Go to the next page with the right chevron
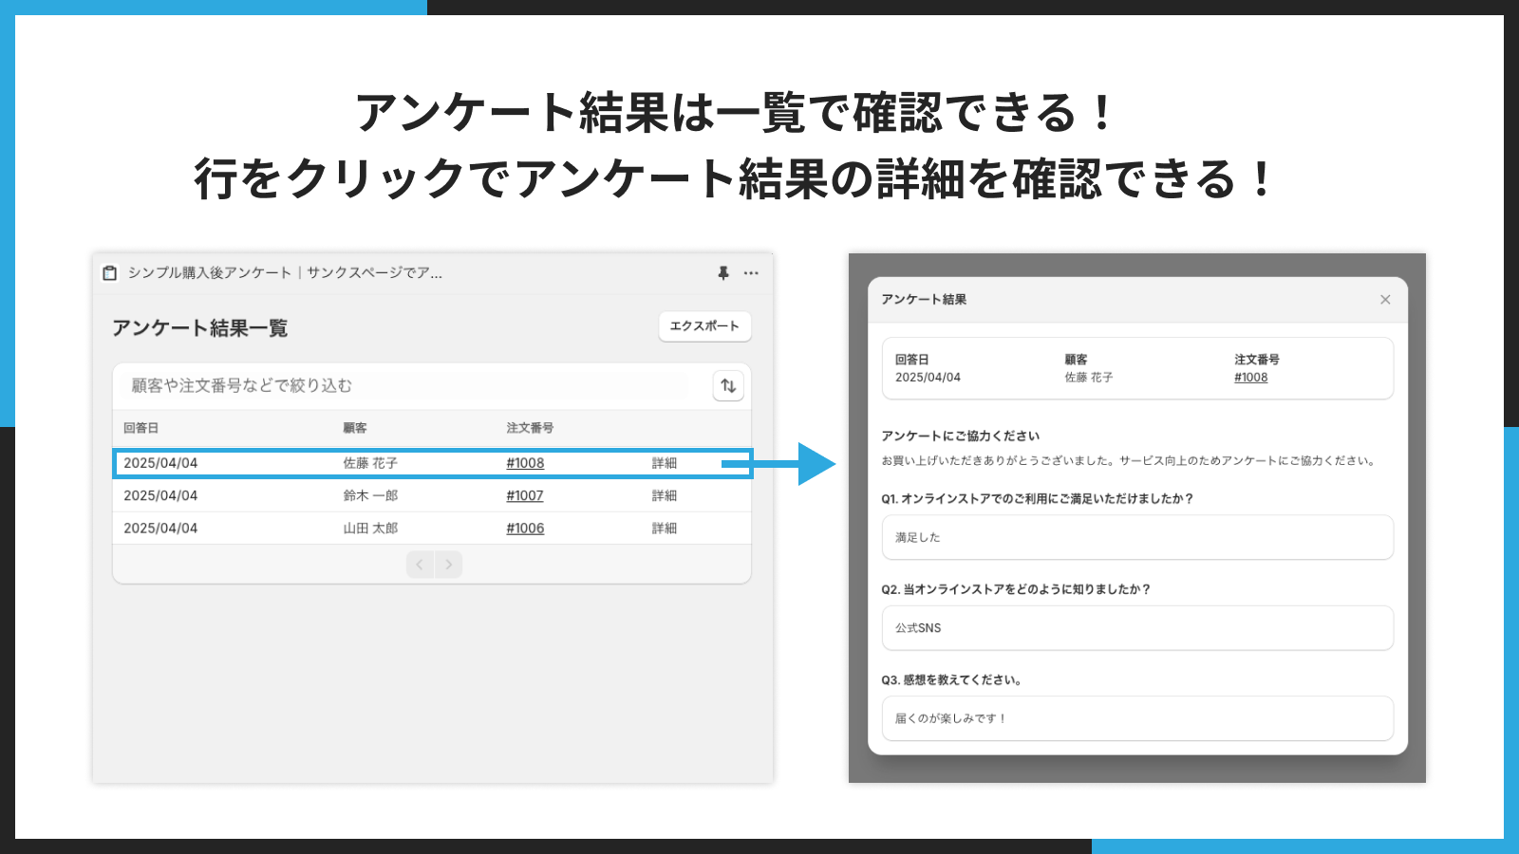 (x=448, y=564)
